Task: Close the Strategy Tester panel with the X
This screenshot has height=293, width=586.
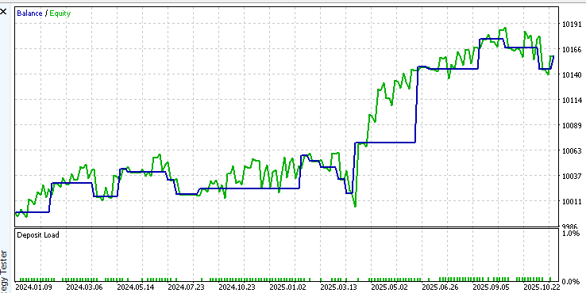Action: click(x=3, y=12)
